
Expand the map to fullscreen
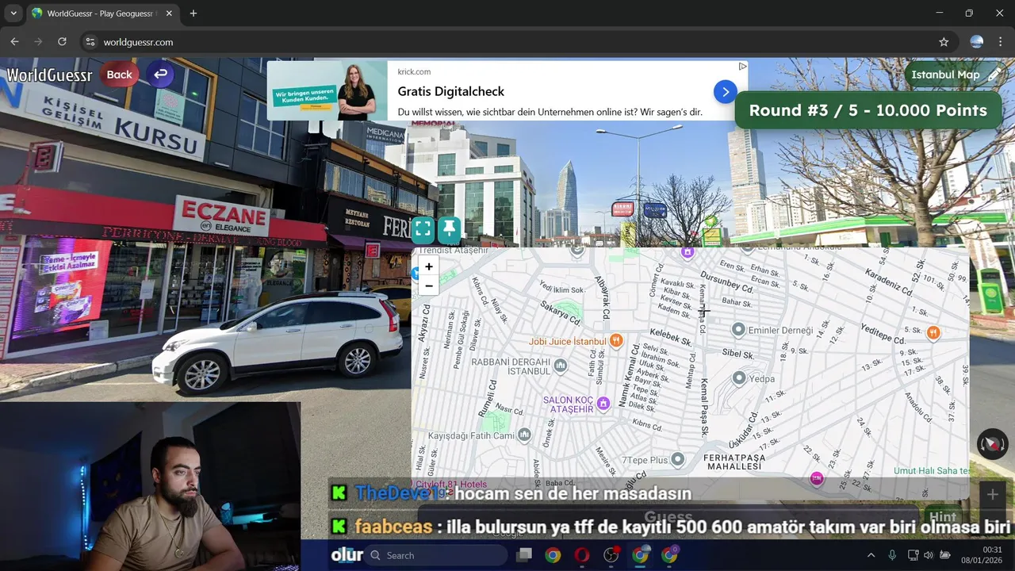point(423,229)
